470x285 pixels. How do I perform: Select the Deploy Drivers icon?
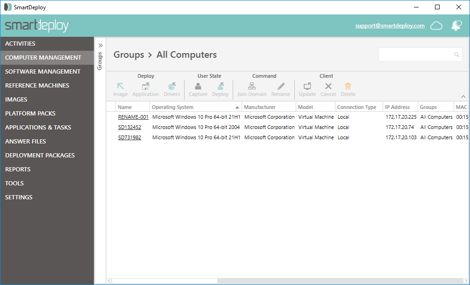(171, 87)
